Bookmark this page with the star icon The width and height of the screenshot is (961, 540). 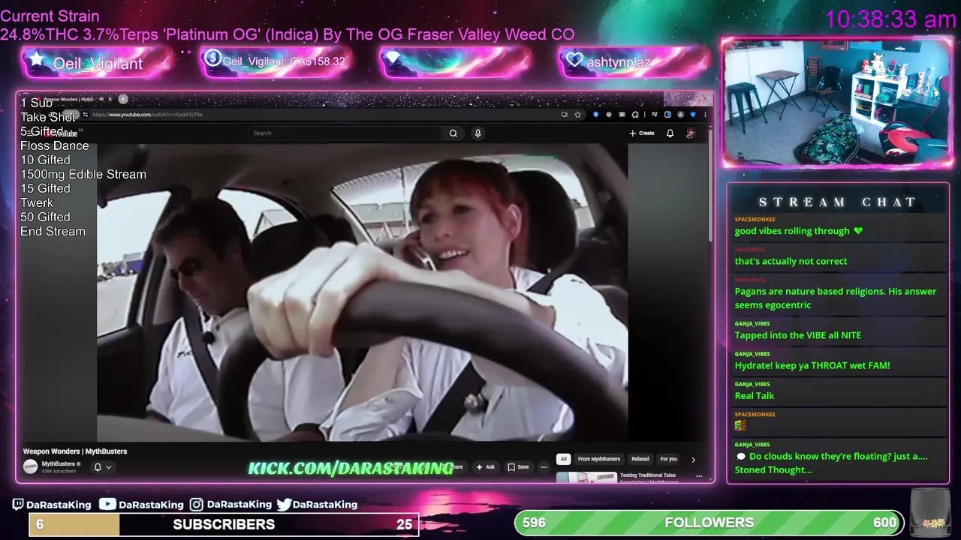577,115
